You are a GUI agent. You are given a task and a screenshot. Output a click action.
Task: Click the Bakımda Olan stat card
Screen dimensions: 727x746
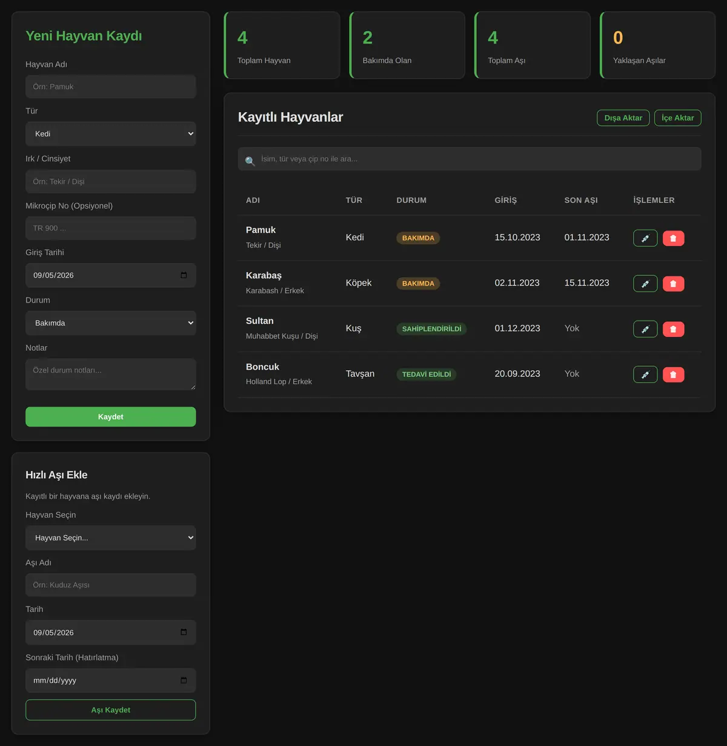pos(407,45)
